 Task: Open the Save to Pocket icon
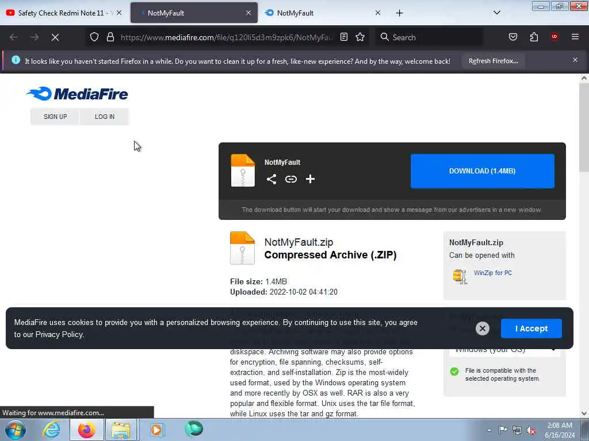tap(513, 37)
